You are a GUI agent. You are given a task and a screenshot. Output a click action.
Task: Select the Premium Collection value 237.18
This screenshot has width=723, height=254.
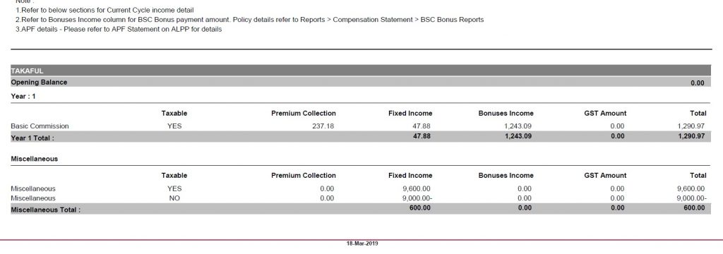pyautogui.click(x=323, y=126)
